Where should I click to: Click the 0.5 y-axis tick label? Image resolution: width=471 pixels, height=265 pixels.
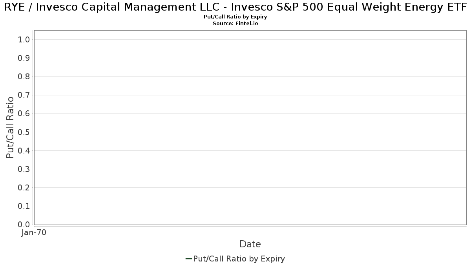coord(24,132)
